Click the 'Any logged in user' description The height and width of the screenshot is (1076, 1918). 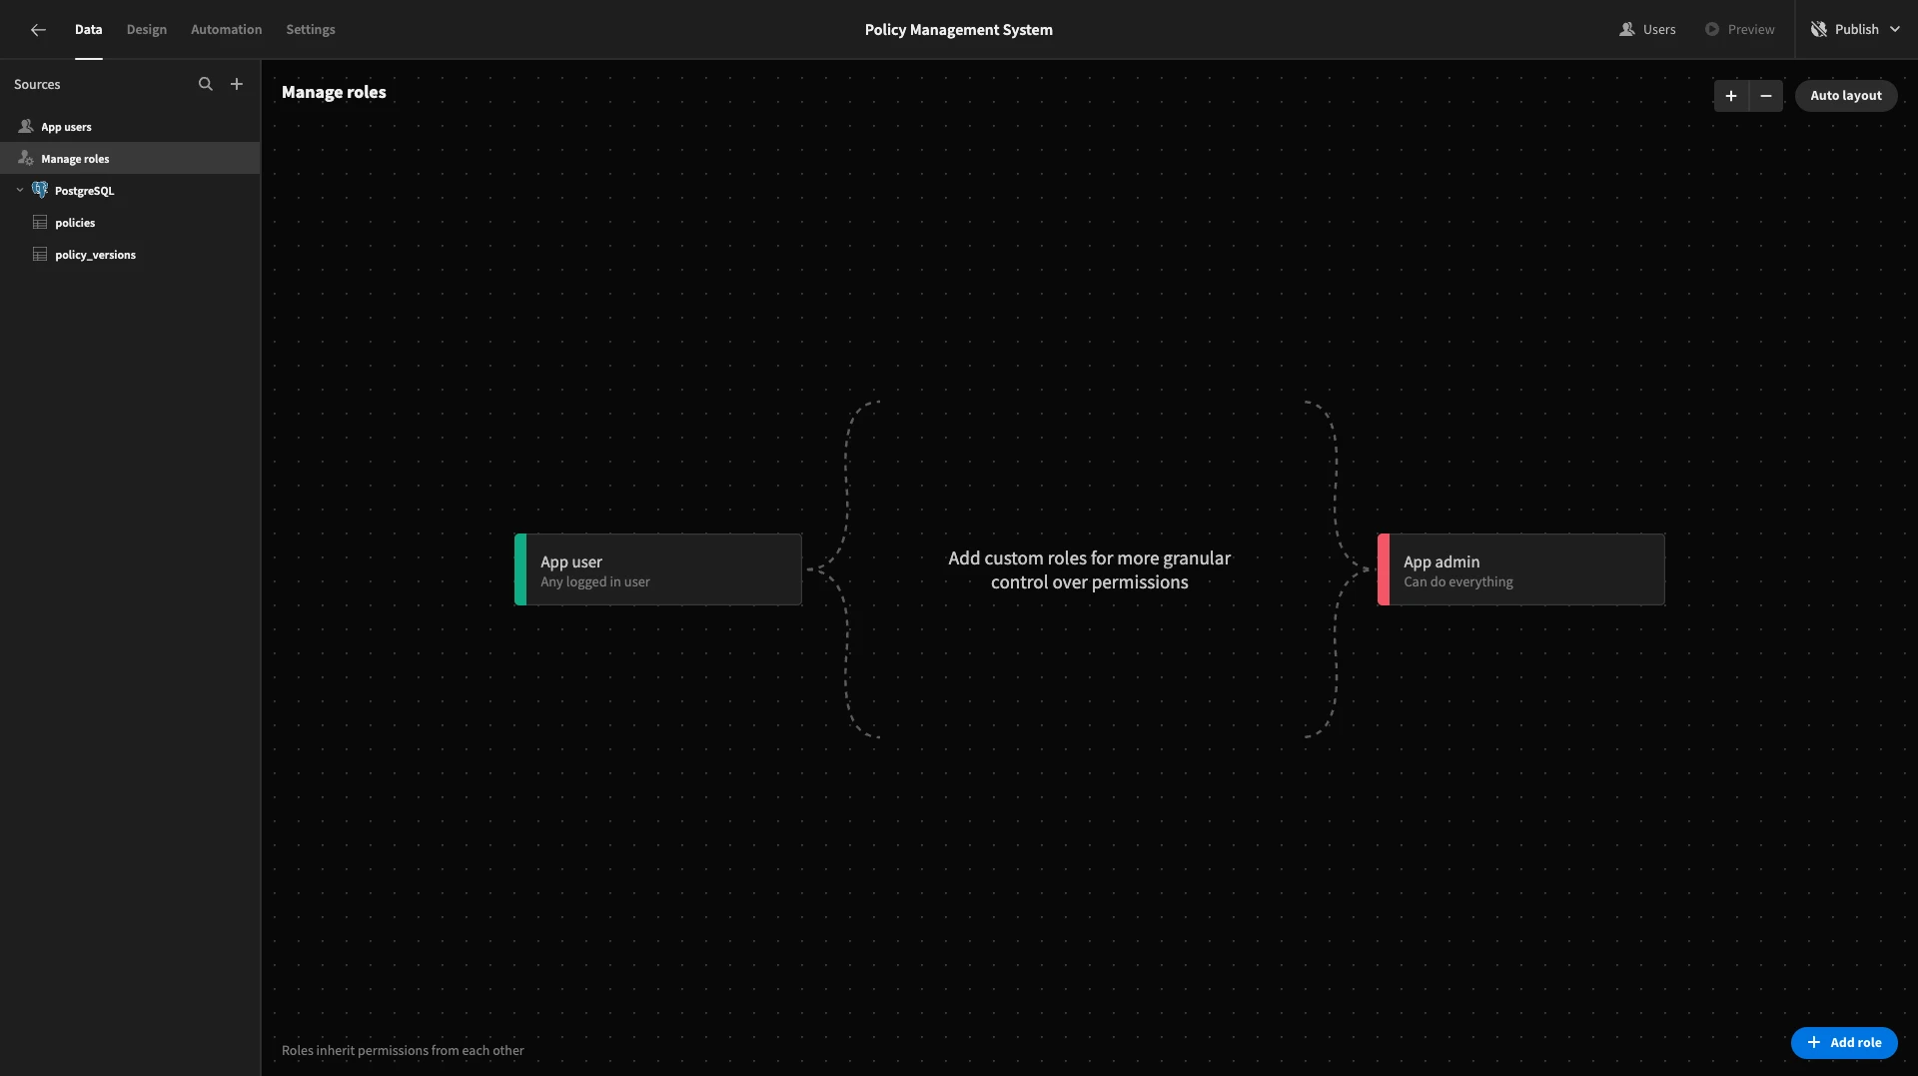[x=595, y=582]
